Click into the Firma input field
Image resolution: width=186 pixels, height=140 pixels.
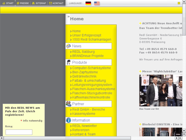coord(19,132)
